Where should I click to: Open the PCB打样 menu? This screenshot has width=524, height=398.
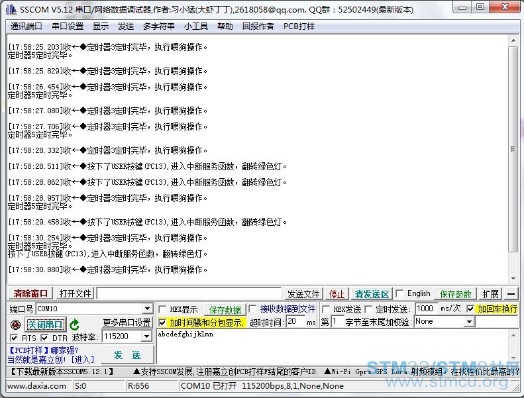tap(299, 26)
